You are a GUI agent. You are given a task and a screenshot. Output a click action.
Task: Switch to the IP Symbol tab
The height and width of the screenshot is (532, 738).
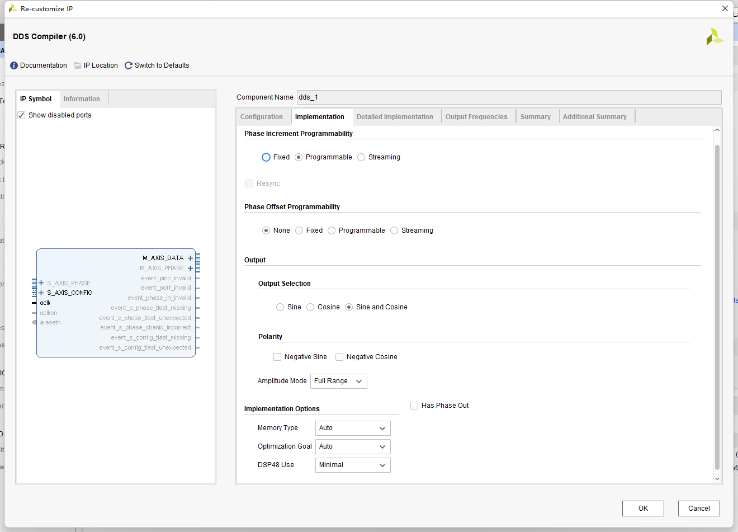tap(36, 99)
